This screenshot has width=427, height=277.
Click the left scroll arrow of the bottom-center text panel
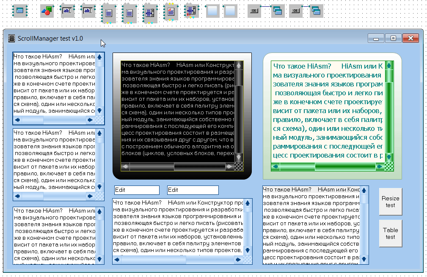117,260
